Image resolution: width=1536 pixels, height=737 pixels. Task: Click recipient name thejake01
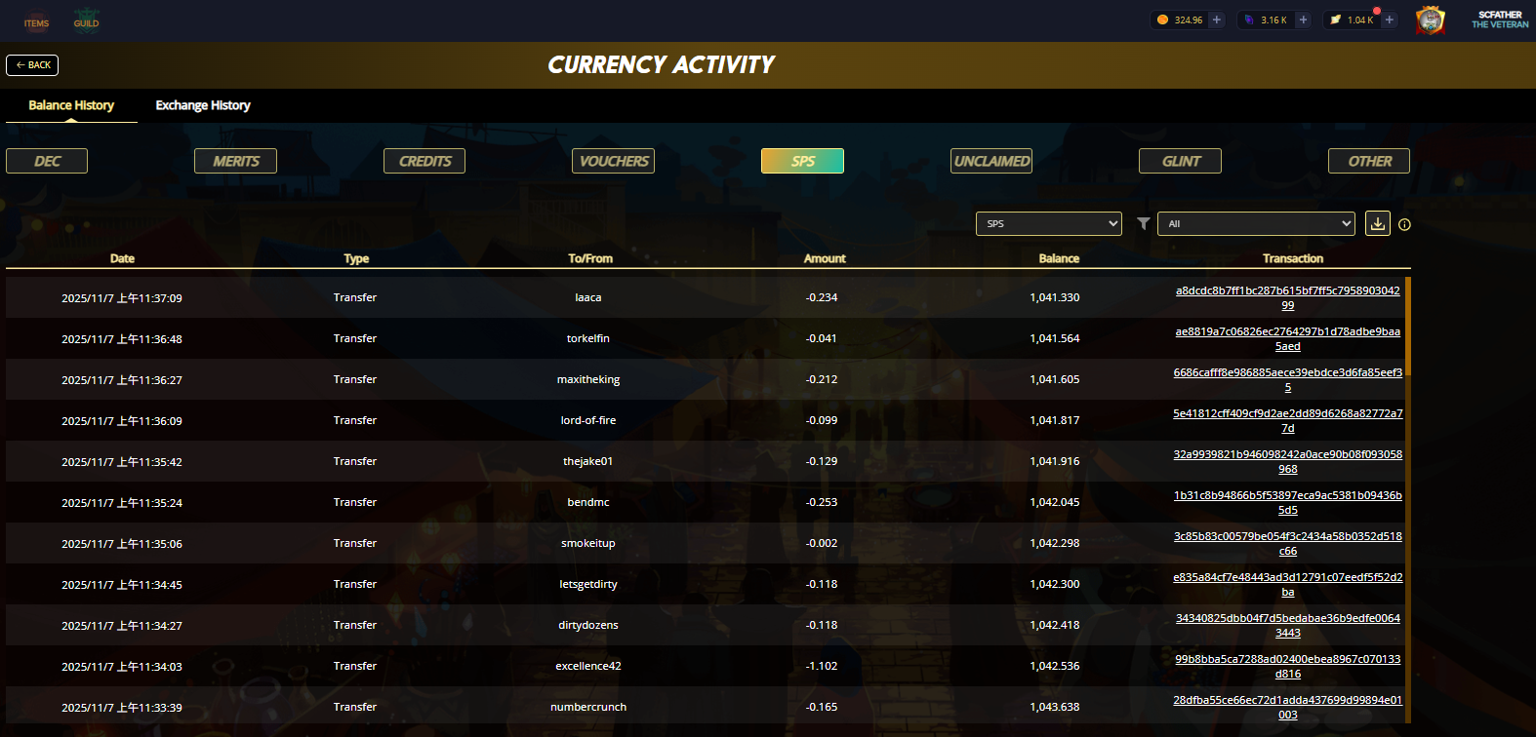click(588, 461)
